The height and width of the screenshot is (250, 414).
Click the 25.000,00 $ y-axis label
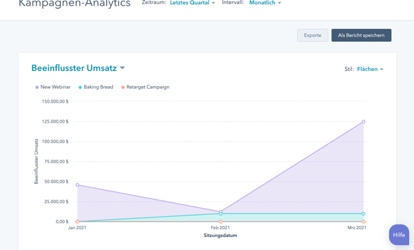pyautogui.click(x=57, y=202)
